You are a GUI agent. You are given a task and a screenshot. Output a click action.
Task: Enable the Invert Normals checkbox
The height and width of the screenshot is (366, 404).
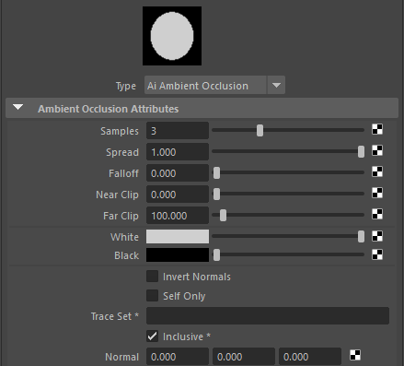click(152, 277)
